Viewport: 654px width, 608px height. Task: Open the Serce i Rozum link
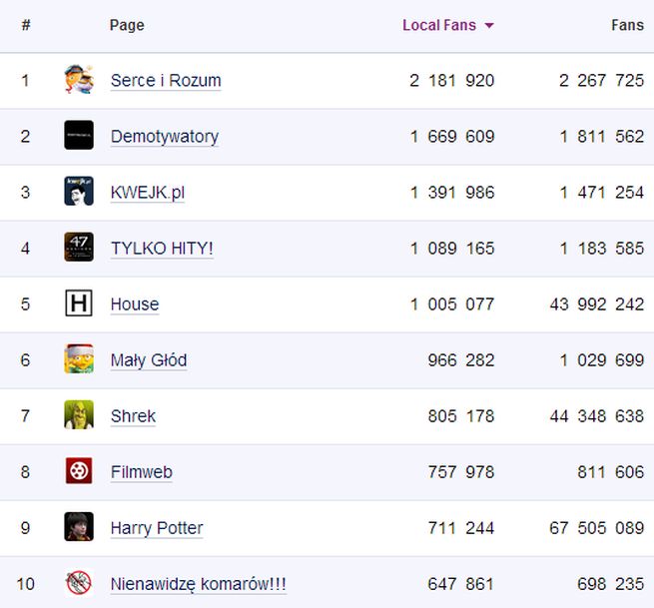coord(166,81)
